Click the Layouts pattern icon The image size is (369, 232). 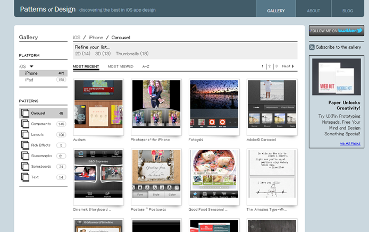coord(25,134)
